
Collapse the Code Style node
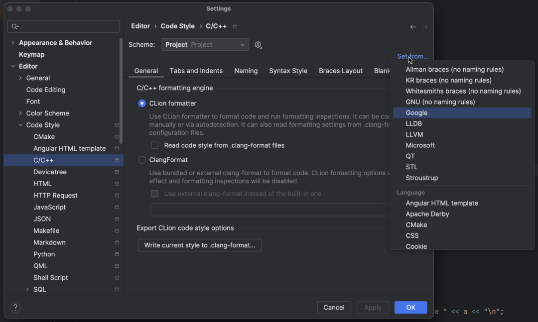pos(20,125)
